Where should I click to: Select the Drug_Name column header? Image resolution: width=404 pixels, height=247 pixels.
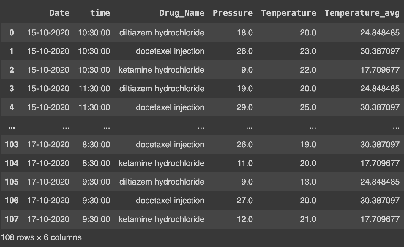click(x=182, y=13)
